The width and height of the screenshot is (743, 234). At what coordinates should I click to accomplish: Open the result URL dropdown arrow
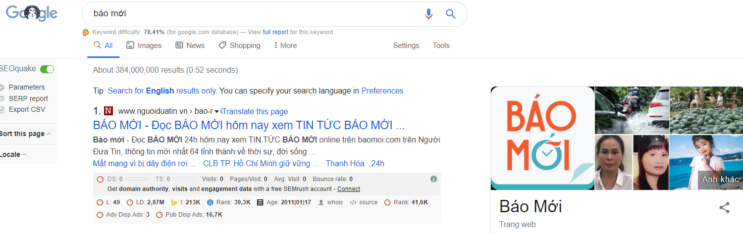click(x=216, y=111)
